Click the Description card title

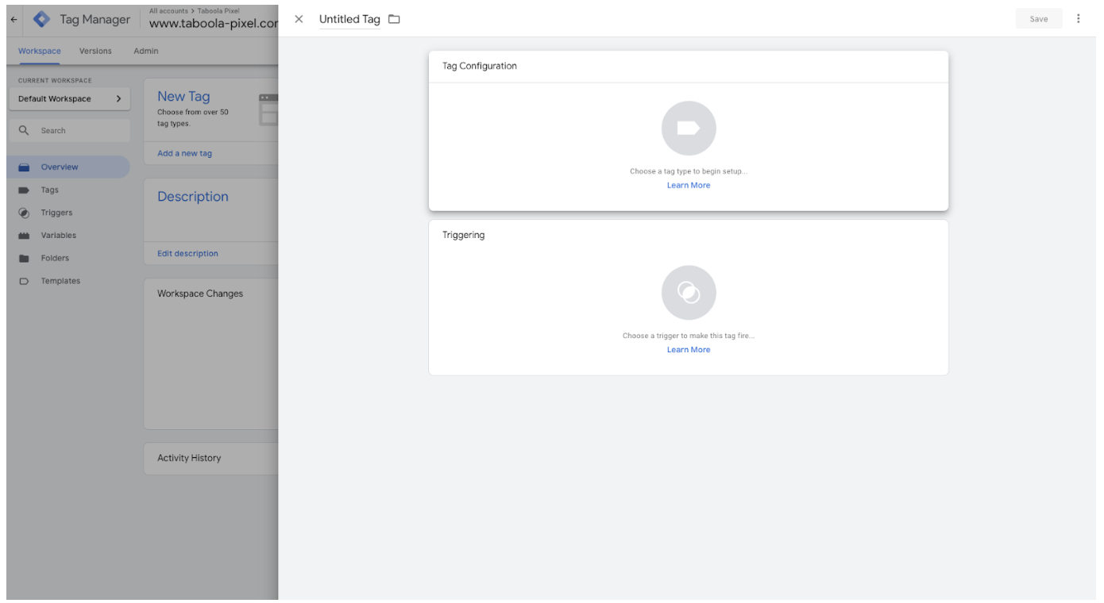click(x=193, y=197)
